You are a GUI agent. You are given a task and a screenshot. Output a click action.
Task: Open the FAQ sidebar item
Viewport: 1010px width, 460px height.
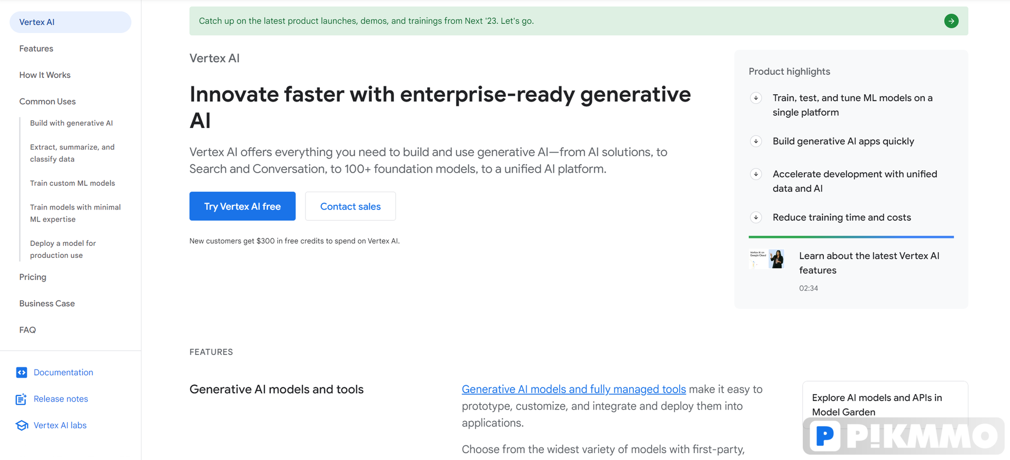pyautogui.click(x=27, y=330)
